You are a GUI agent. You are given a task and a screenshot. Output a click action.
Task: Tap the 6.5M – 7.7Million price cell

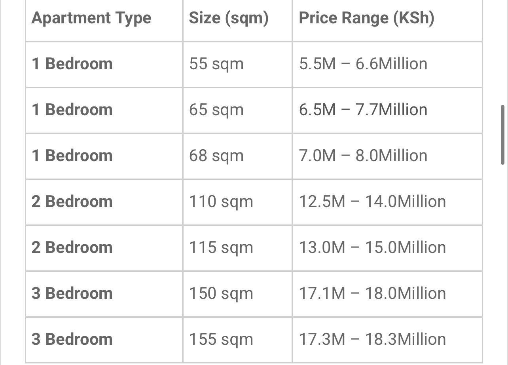coord(363,110)
